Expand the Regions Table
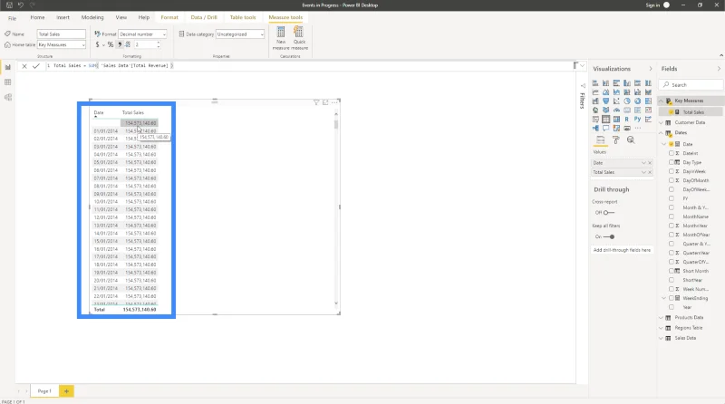725x404 pixels. click(x=662, y=328)
